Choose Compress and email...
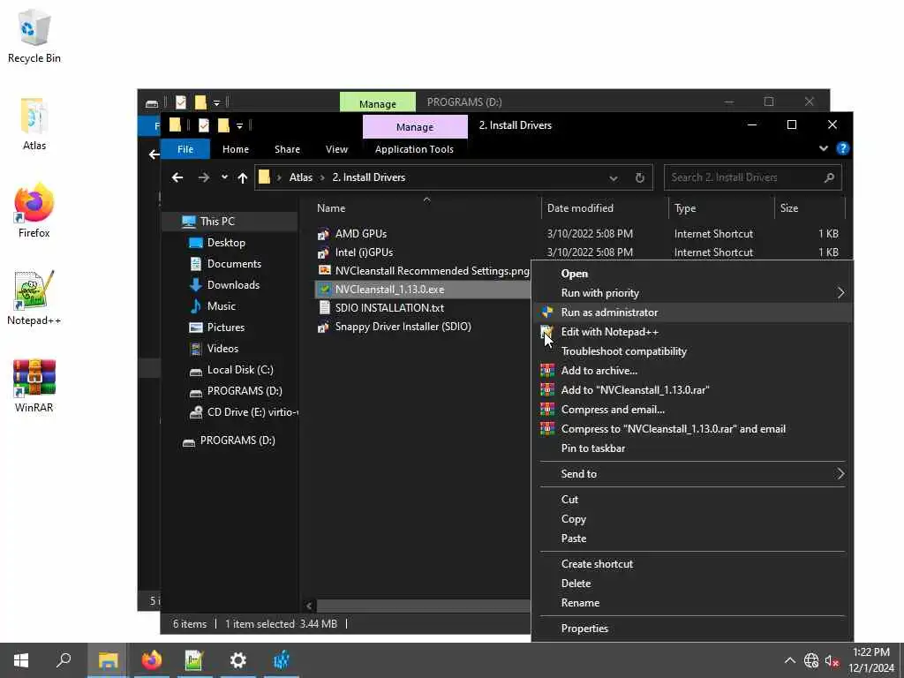 click(x=692, y=410)
